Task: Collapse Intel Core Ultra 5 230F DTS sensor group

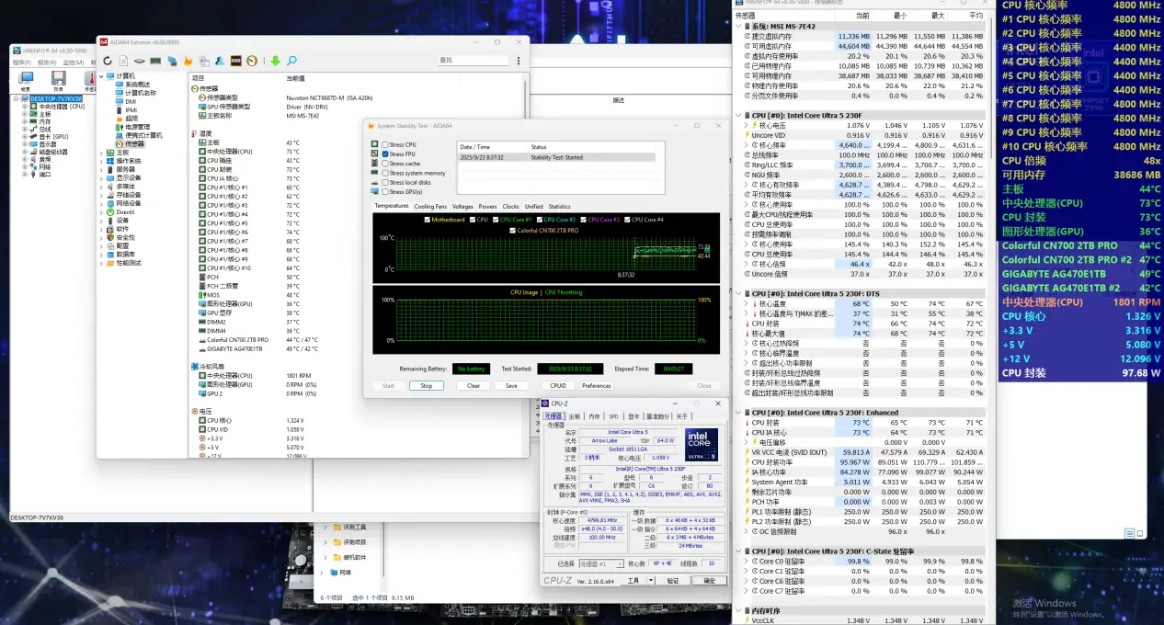Action: (740, 293)
